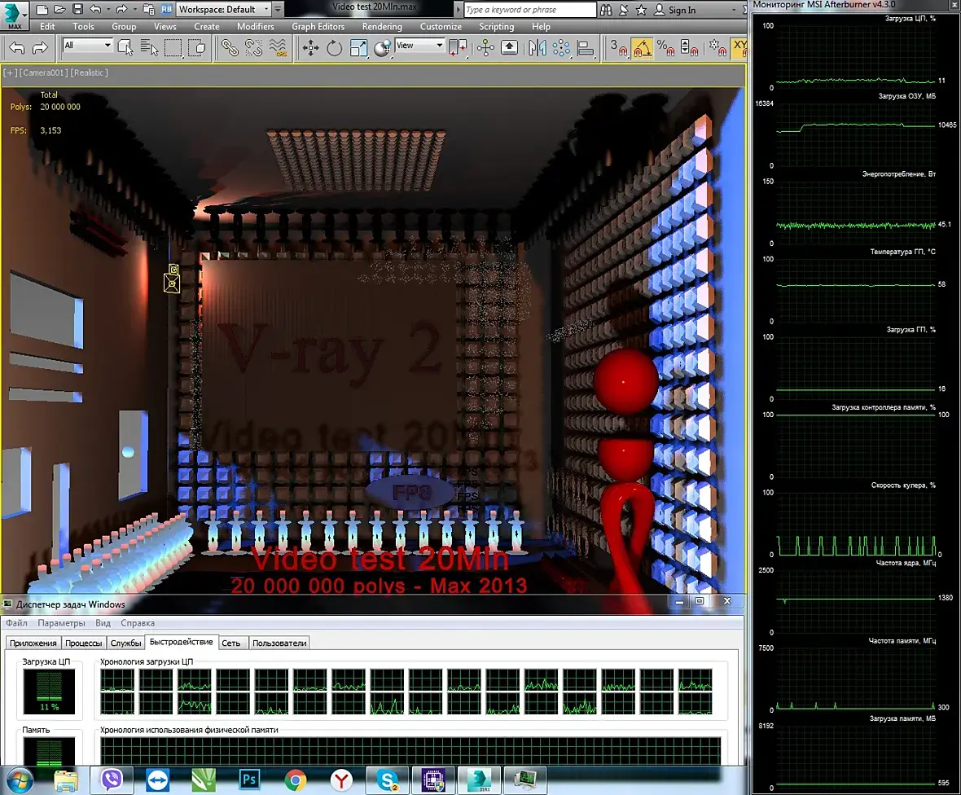The width and height of the screenshot is (961, 795).
Task: Open the [+] viewport general menu
Action: point(11,72)
